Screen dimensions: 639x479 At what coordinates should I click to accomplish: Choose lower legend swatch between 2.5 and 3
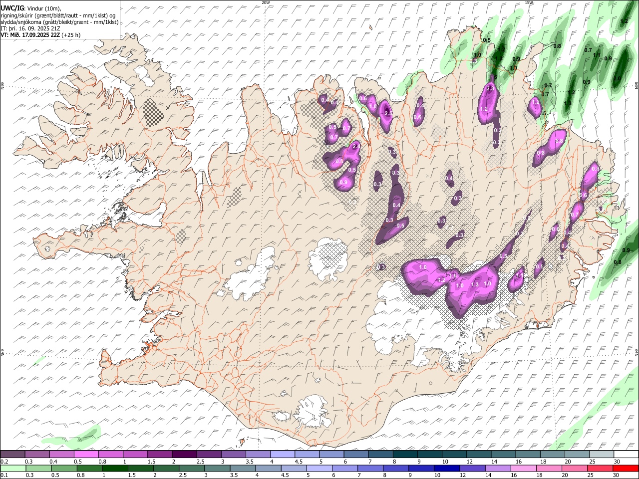click(192, 469)
